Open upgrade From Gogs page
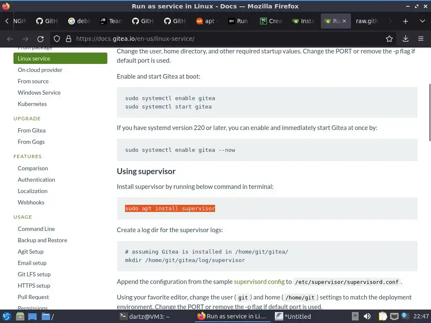This screenshot has width=431, height=323. 31,142
